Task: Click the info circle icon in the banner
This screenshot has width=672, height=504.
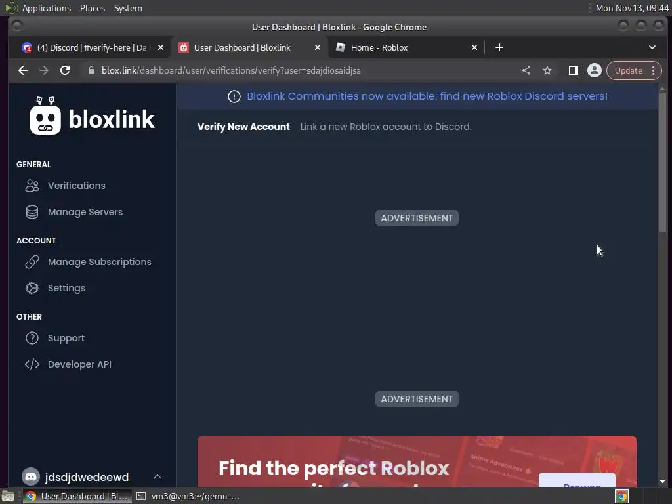Action: click(x=234, y=96)
